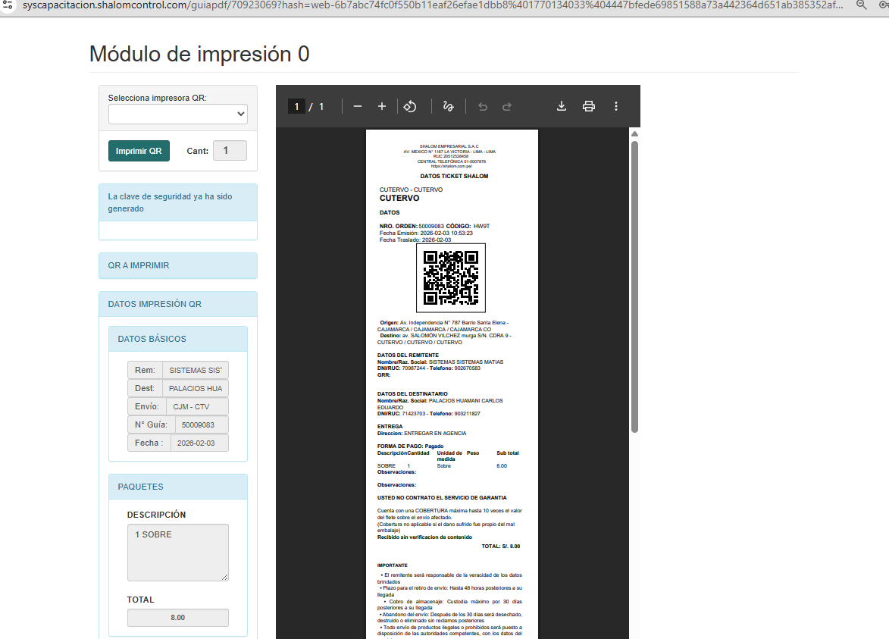The width and height of the screenshot is (889, 639).
Task: Download the PDF ticket
Action: click(x=562, y=106)
